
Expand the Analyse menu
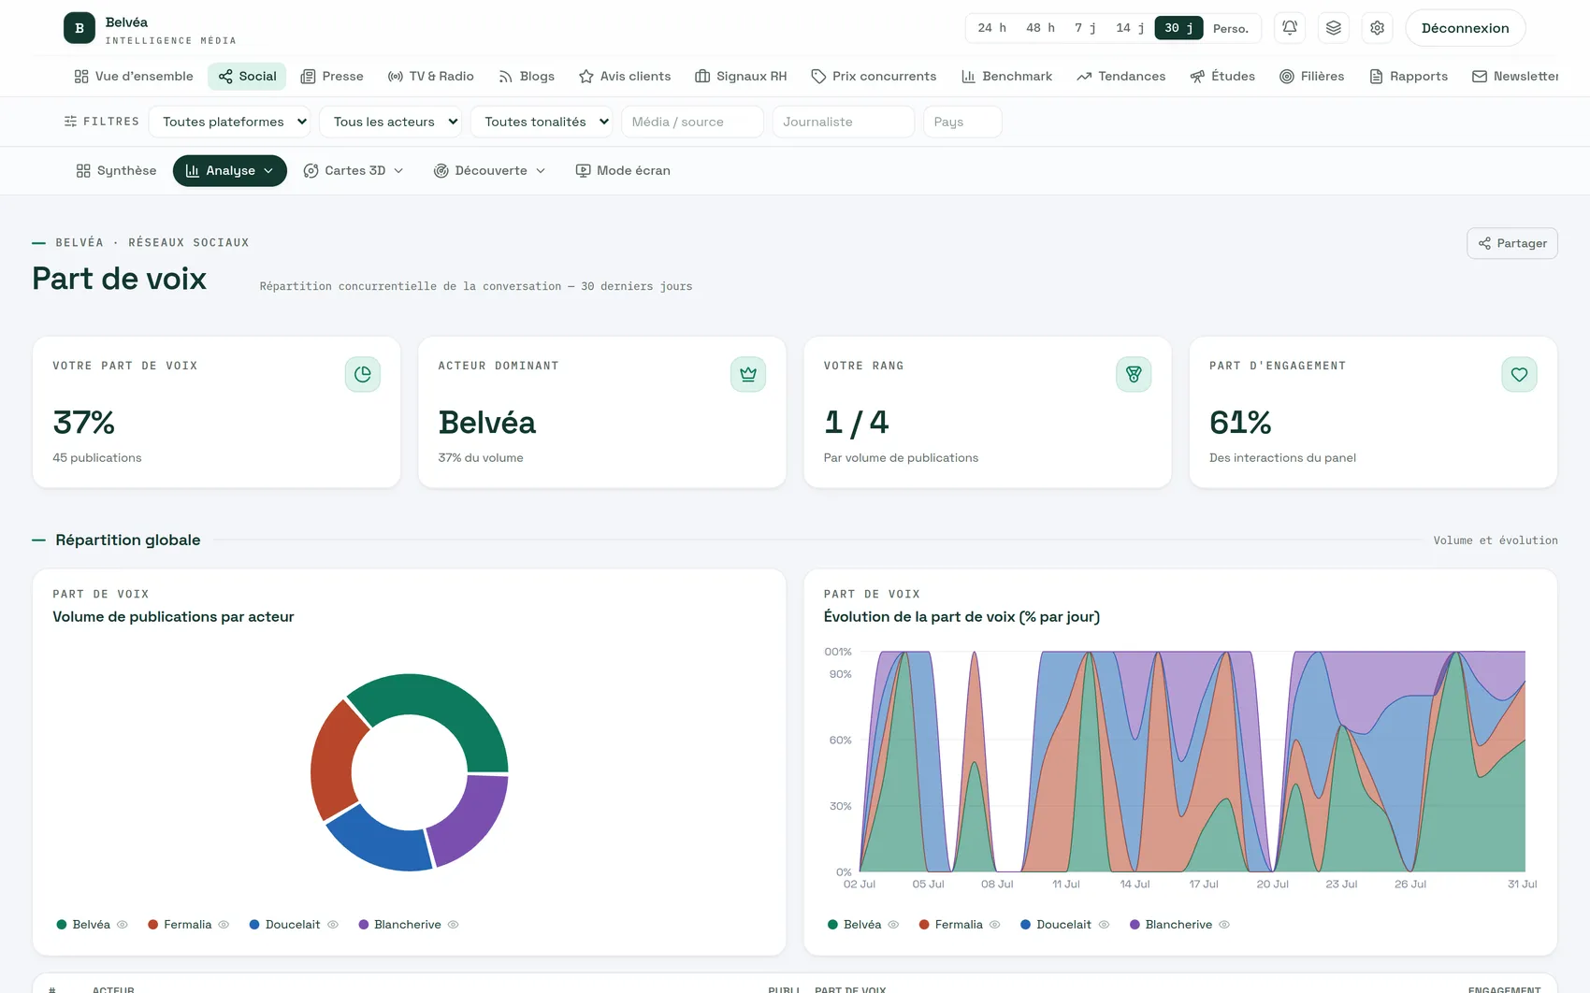tap(230, 170)
